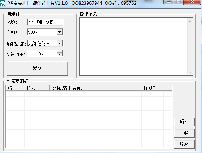Click the 我创 button
Viewport: 202px width, 153px height.
pyautogui.click(x=37, y=68)
